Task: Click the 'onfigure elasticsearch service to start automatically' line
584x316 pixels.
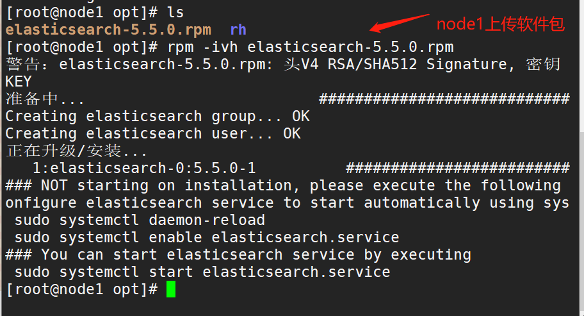Action: [x=287, y=203]
